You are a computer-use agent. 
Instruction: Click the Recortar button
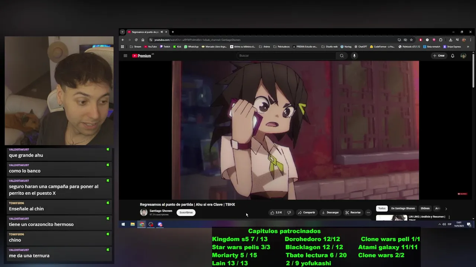(353, 212)
